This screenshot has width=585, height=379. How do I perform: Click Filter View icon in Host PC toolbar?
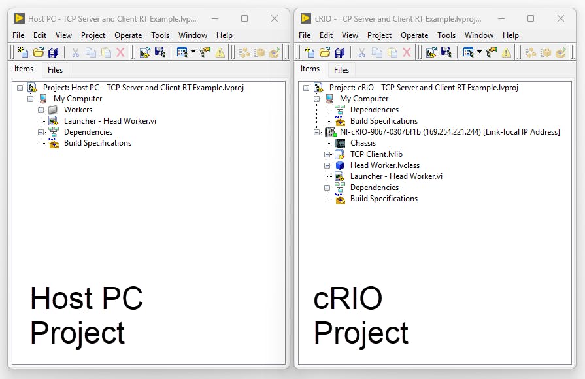182,52
